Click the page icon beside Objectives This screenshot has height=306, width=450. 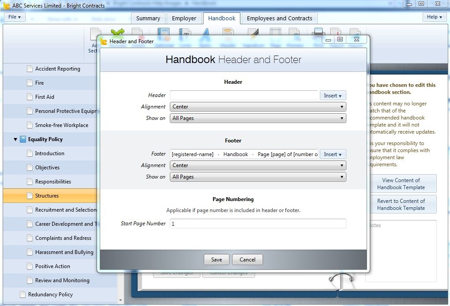30,168
